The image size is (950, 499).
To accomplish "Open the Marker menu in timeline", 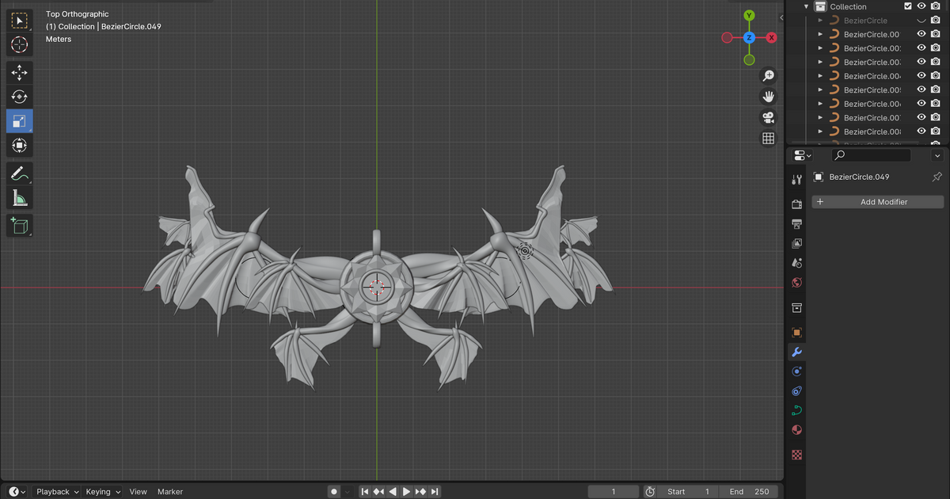I will click(x=169, y=492).
